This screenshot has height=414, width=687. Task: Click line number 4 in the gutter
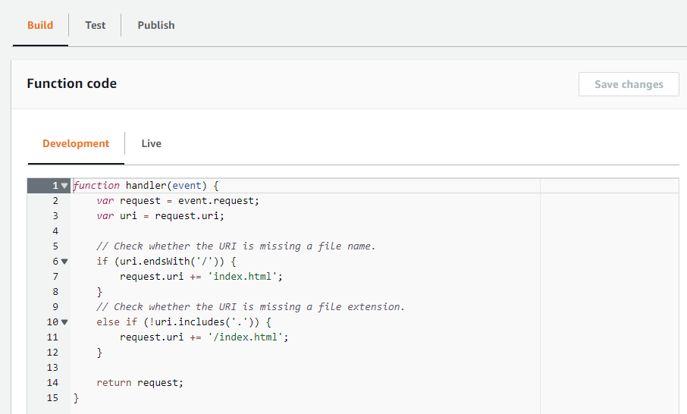point(55,231)
